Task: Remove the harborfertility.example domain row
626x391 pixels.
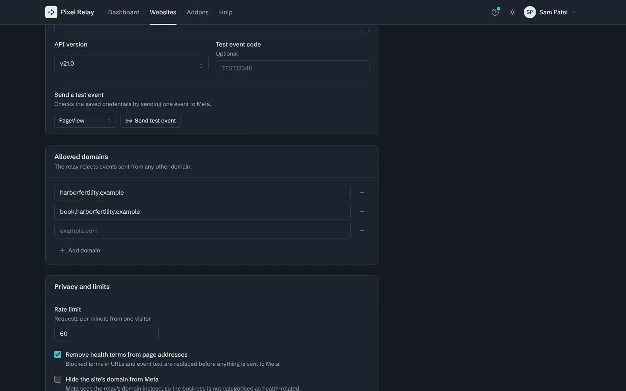Action: click(x=362, y=192)
